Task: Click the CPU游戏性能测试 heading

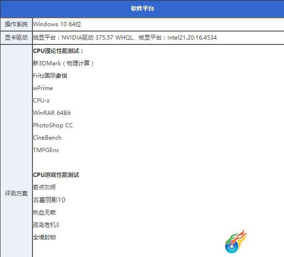Action: coord(56,175)
